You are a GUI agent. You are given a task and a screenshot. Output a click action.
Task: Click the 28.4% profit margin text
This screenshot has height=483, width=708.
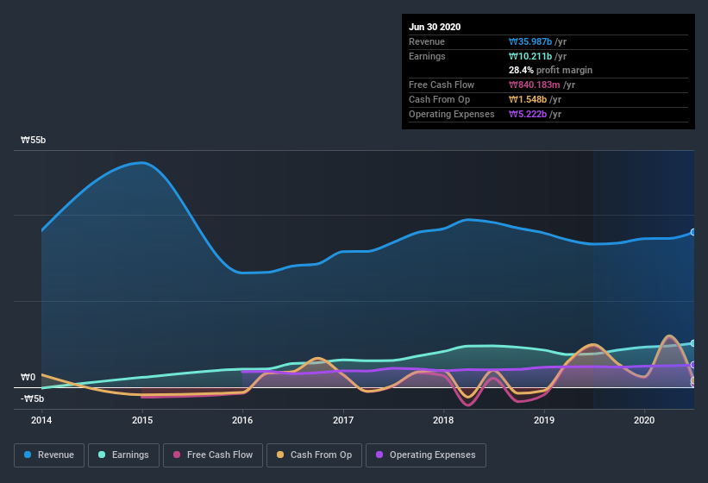[x=550, y=71]
